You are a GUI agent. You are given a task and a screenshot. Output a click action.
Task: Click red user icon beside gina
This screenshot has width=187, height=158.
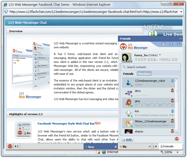click(173, 101)
